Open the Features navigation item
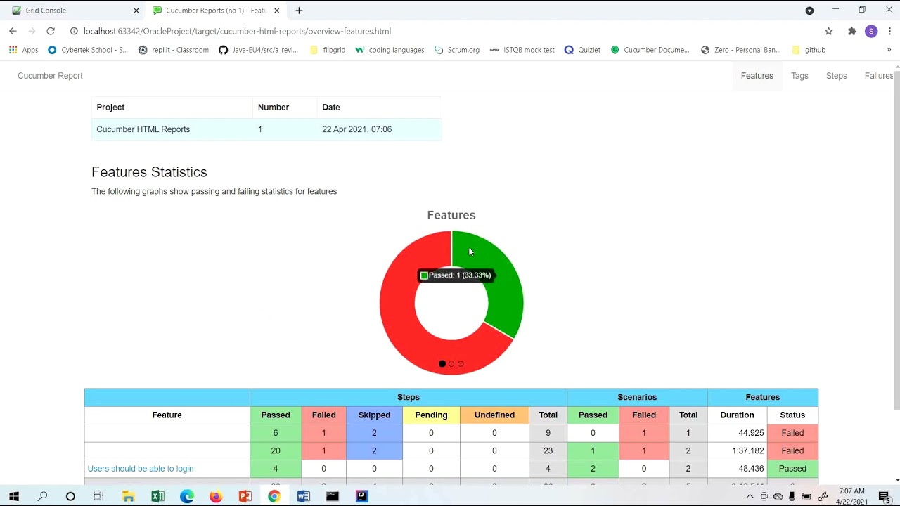 point(757,76)
